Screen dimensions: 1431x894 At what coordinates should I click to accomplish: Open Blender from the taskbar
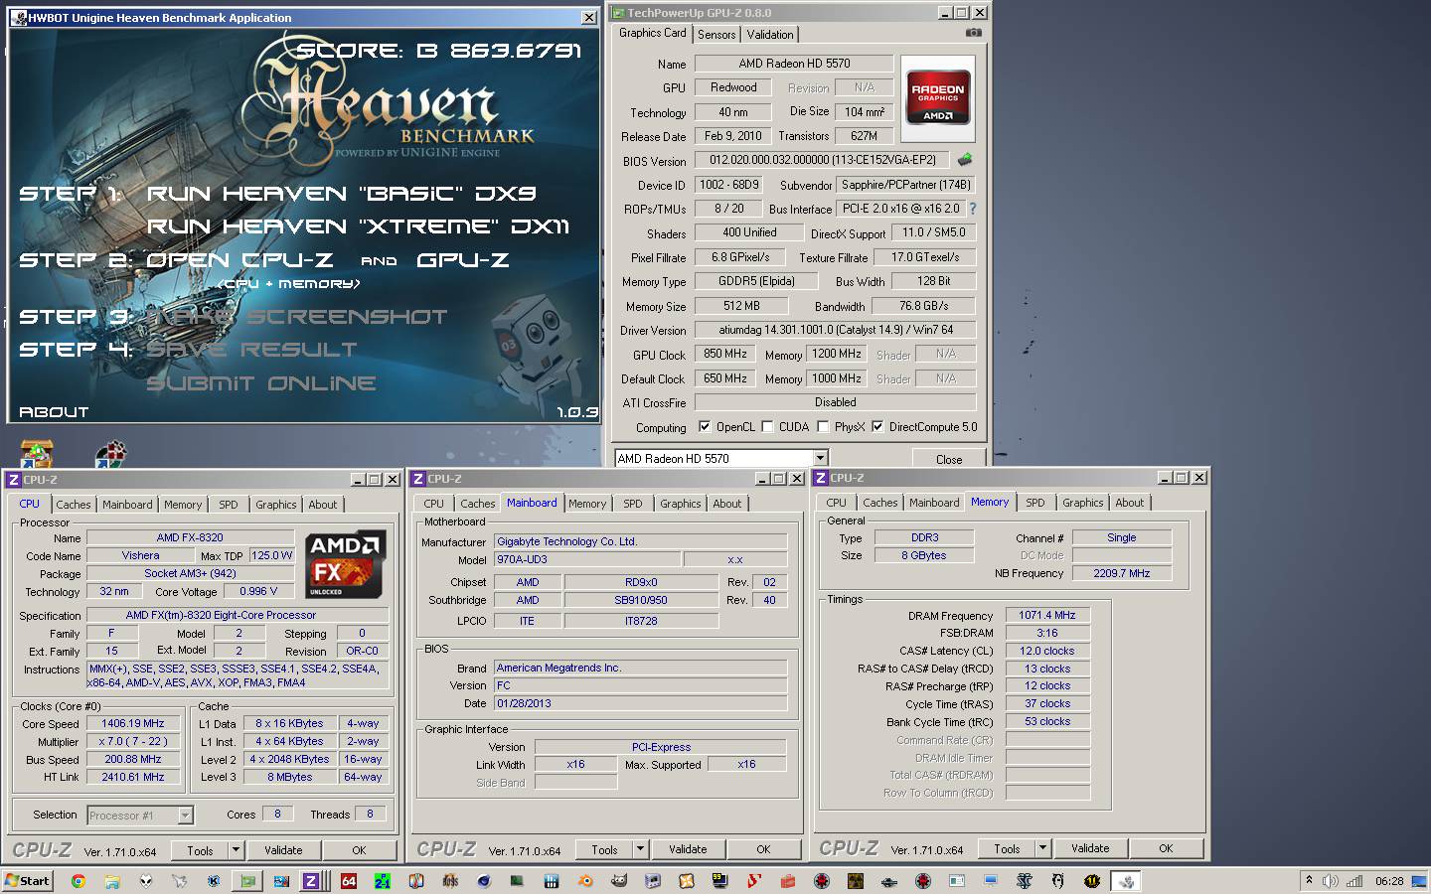tap(585, 880)
